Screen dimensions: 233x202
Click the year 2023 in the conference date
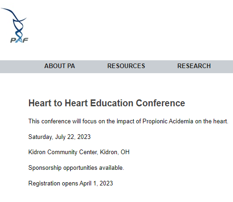point(84,137)
